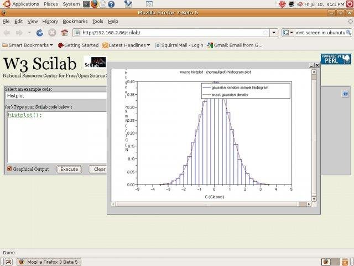Reload the current page
354x266 pixels.
point(40,33)
